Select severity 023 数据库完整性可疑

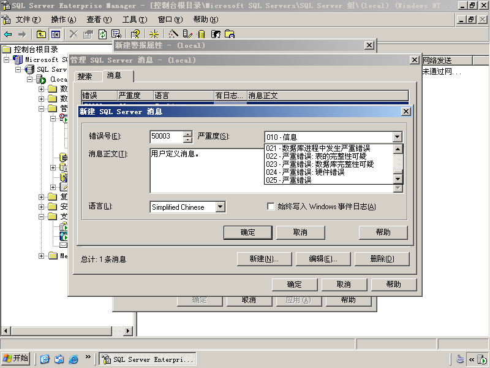tap(328, 164)
